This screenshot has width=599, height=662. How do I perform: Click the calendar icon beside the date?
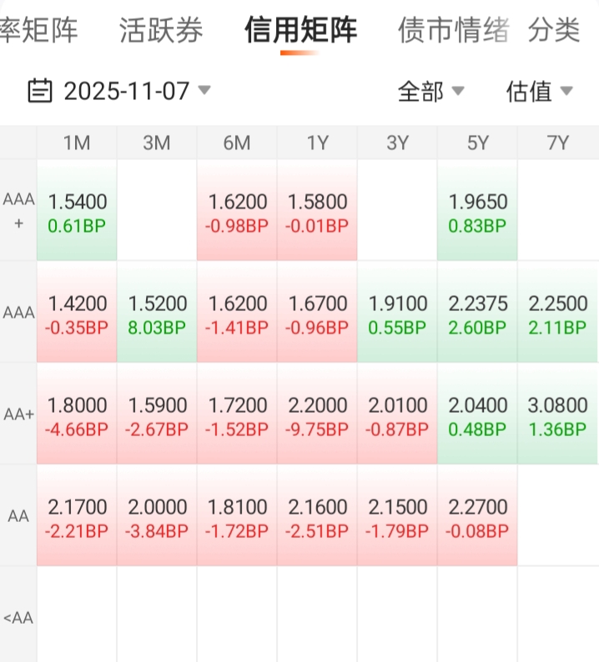coord(39,90)
